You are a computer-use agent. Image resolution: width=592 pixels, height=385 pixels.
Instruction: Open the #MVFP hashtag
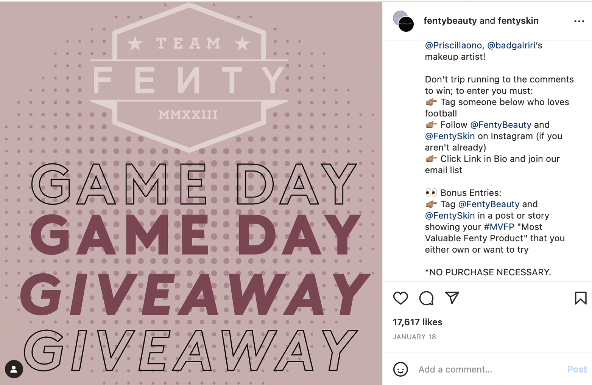[x=499, y=227]
